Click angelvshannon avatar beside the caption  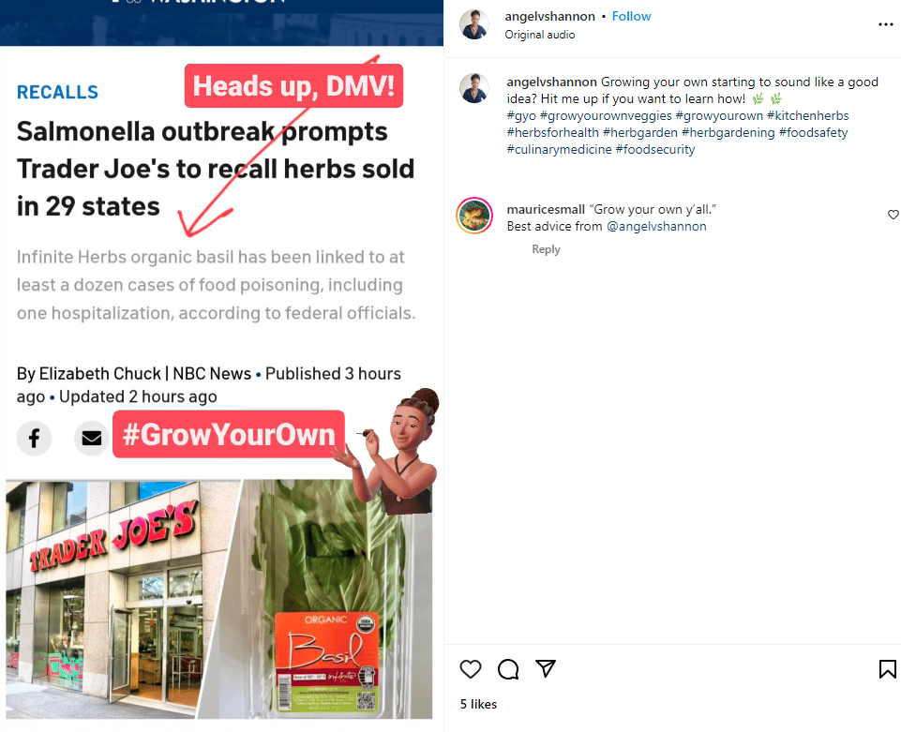[x=474, y=88]
